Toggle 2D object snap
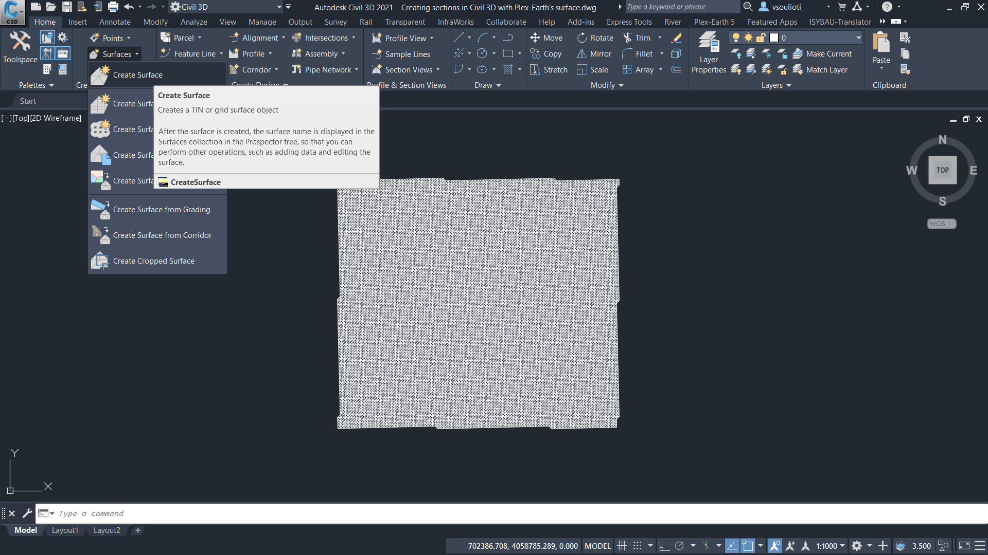Image resolution: width=988 pixels, height=555 pixels. pyautogui.click(x=748, y=546)
